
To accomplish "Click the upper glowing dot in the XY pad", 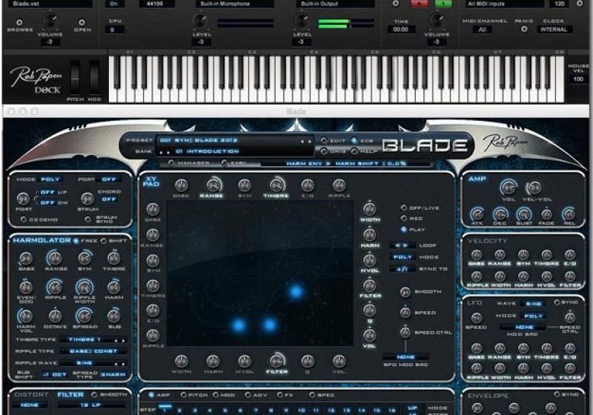I will coord(296,291).
